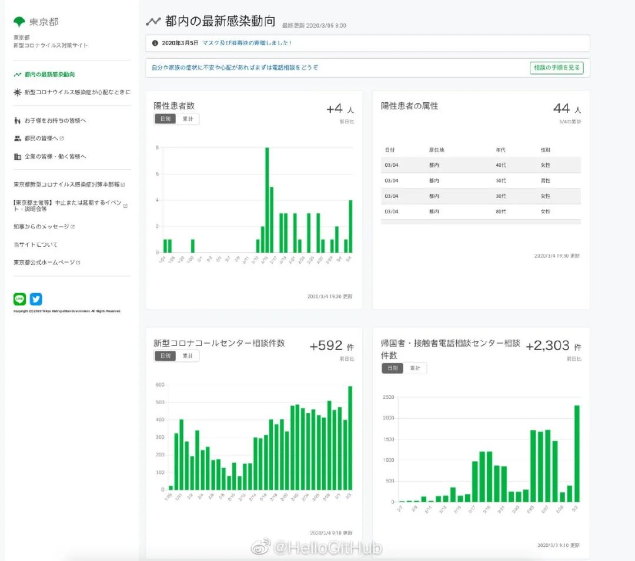Click the parent-child icon beside お子様をお持ちの皆様へ
Screen dimensions: 635x561
click(x=18, y=120)
